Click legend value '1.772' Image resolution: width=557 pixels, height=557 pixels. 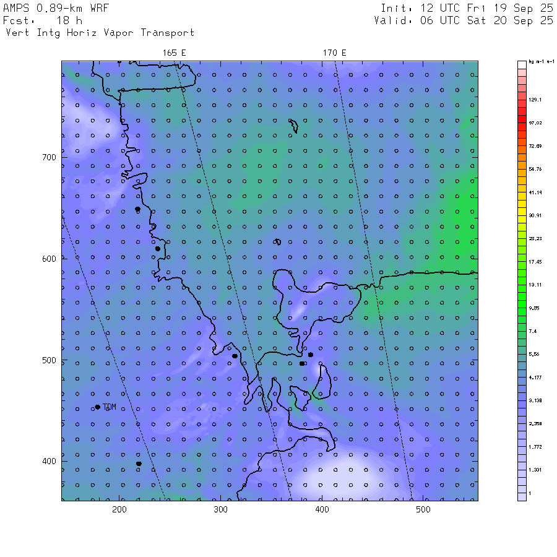click(535, 447)
